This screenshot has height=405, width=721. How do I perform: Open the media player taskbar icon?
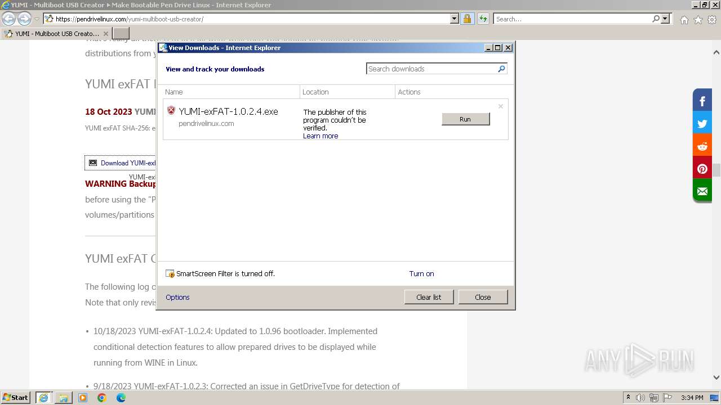click(83, 398)
